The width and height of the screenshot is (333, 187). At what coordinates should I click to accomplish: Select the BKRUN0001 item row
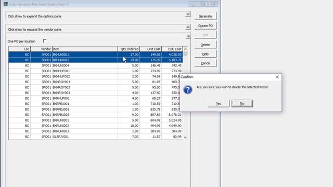[x=96, y=120]
